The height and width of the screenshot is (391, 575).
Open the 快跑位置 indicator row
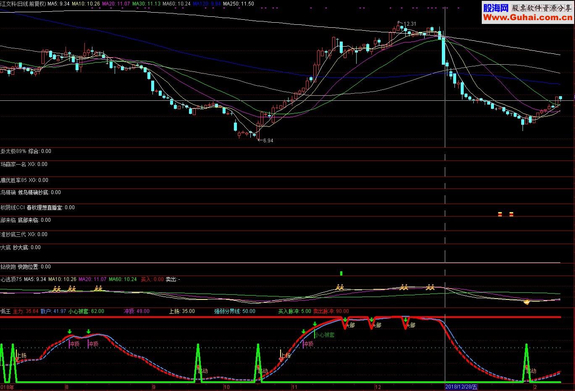pyautogui.click(x=25, y=267)
